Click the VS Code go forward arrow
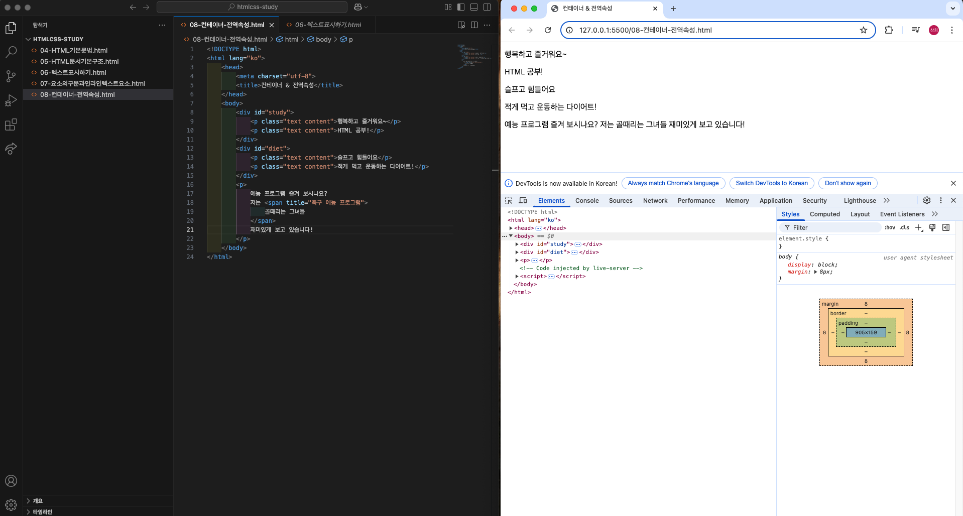Image resolution: width=963 pixels, height=516 pixels. click(146, 7)
